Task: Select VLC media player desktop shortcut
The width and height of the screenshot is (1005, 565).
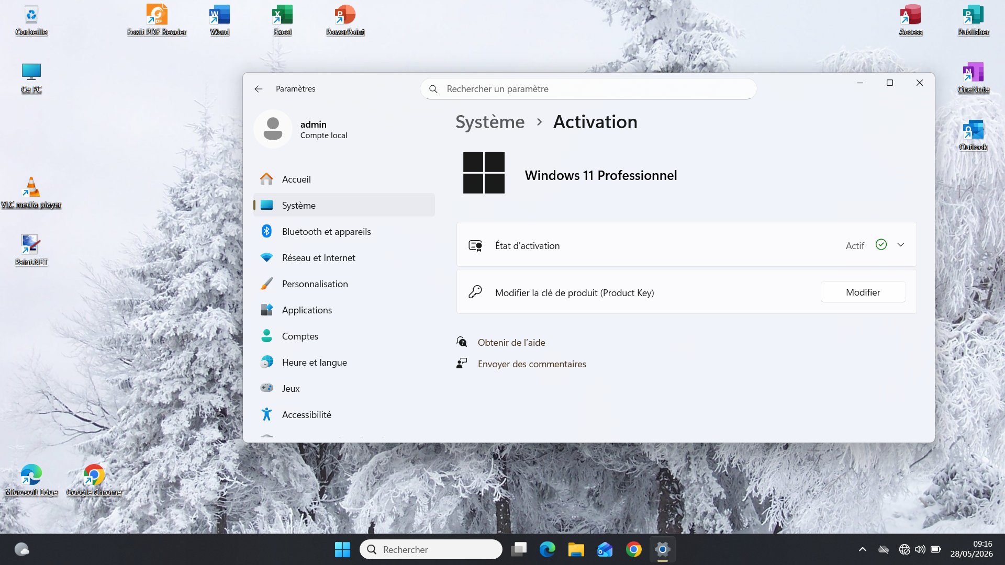Action: [31, 194]
